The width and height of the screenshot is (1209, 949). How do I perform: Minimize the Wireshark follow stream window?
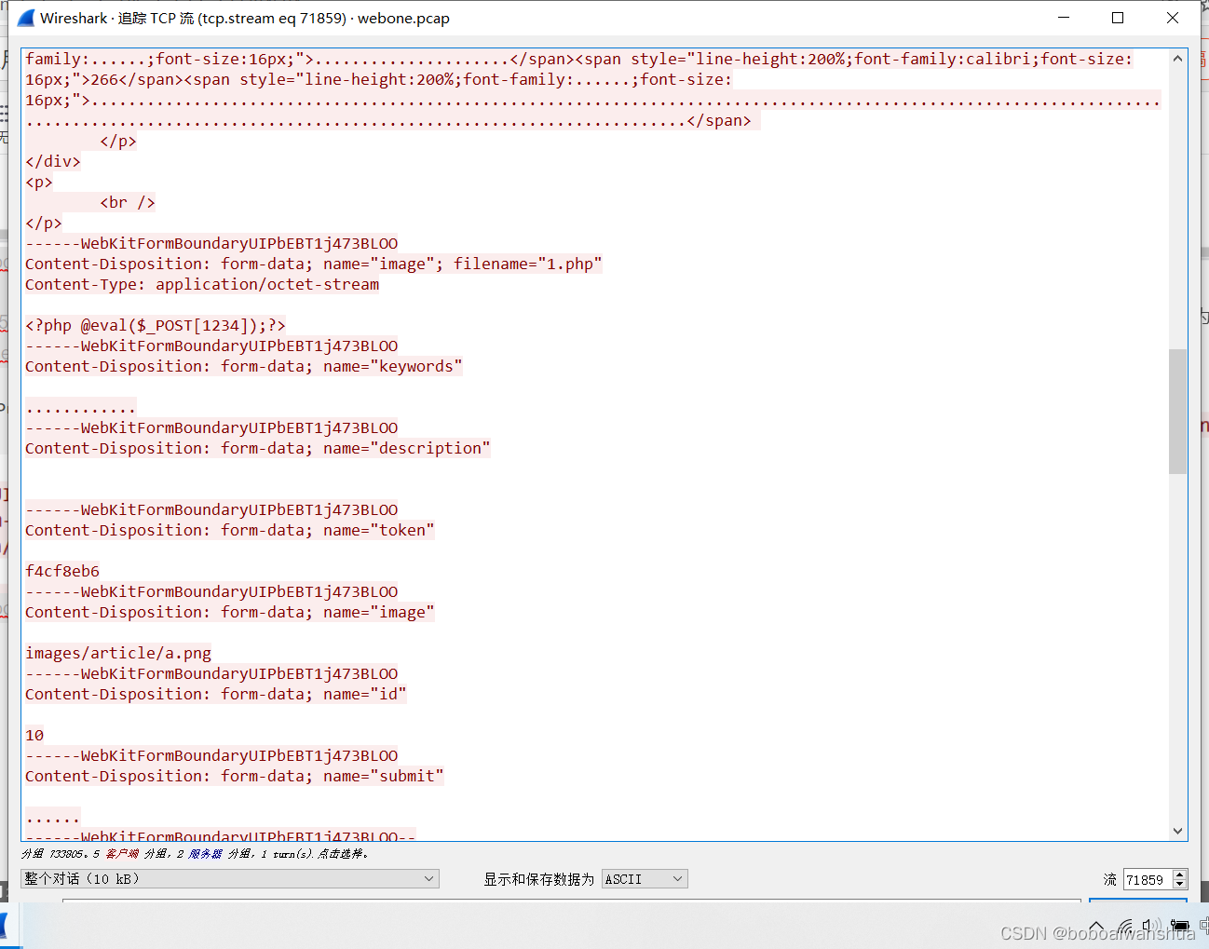pos(1064,18)
